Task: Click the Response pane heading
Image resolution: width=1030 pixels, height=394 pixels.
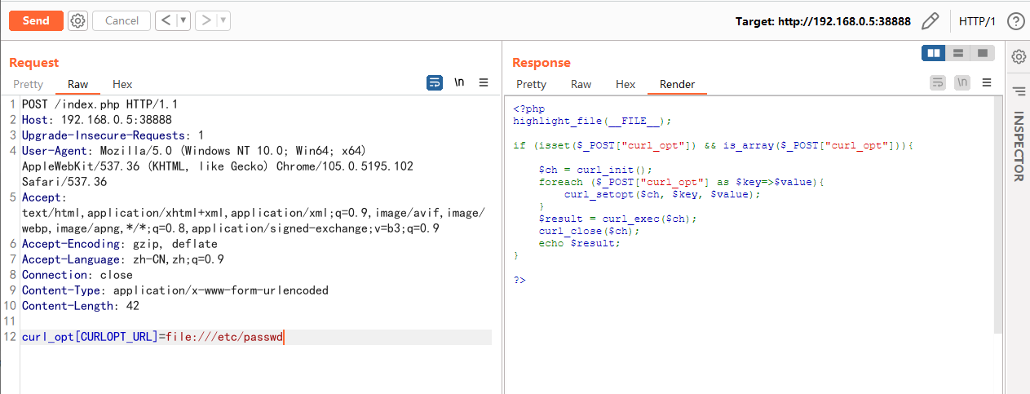Action: (x=542, y=63)
